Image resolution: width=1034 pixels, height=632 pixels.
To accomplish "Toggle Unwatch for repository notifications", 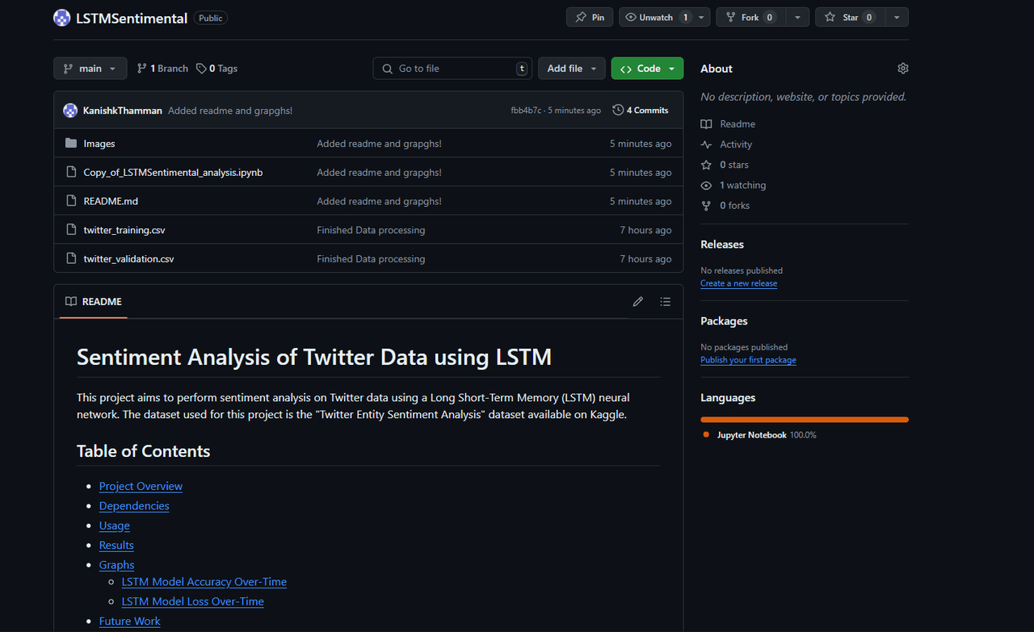I will pos(655,17).
